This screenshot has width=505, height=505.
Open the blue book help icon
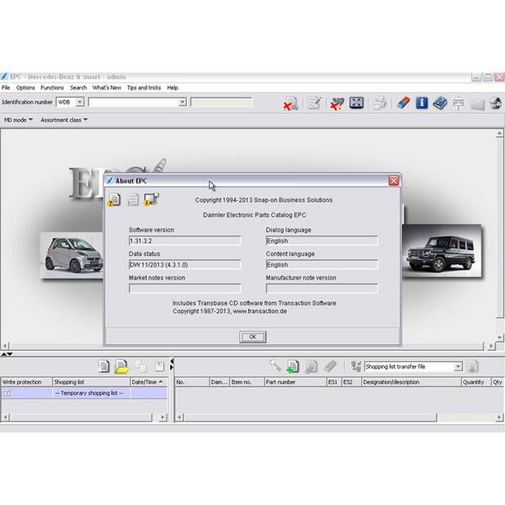tap(440, 104)
